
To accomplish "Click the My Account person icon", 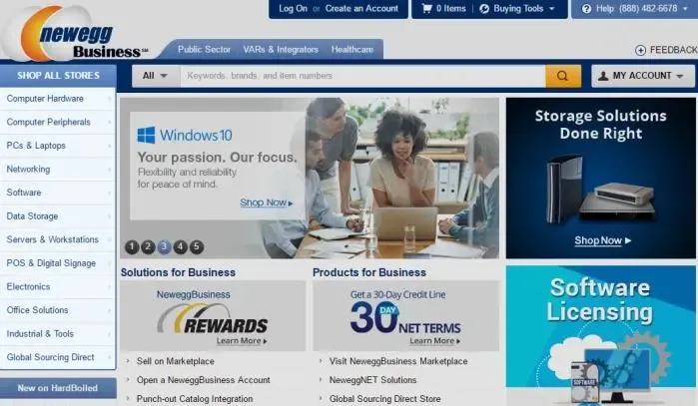I will tap(603, 76).
